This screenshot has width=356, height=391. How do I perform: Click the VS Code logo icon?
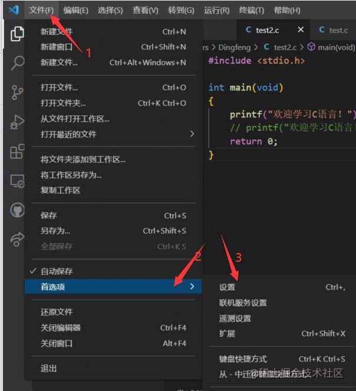click(14, 10)
